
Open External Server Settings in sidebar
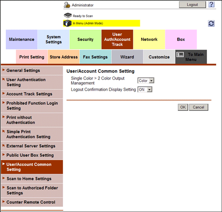[32, 146]
